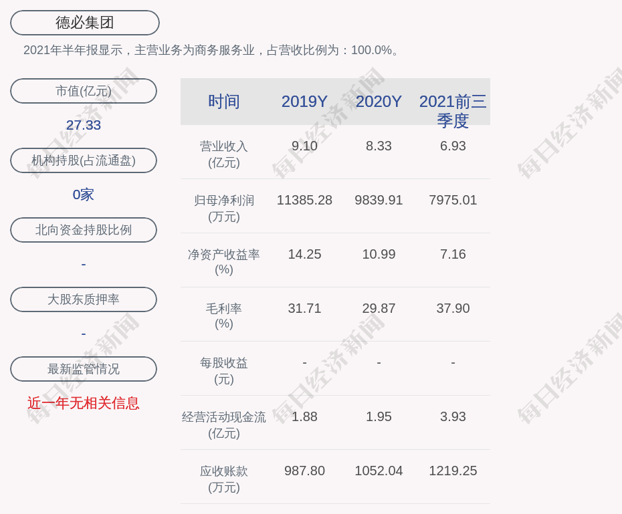Viewport: 622px width, 514px height.
Task: Select receivables value 1219.25
Action: 453,471
